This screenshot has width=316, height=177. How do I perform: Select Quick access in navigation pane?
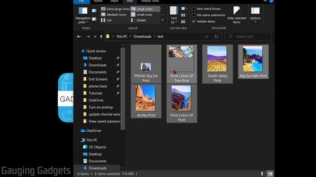click(96, 51)
